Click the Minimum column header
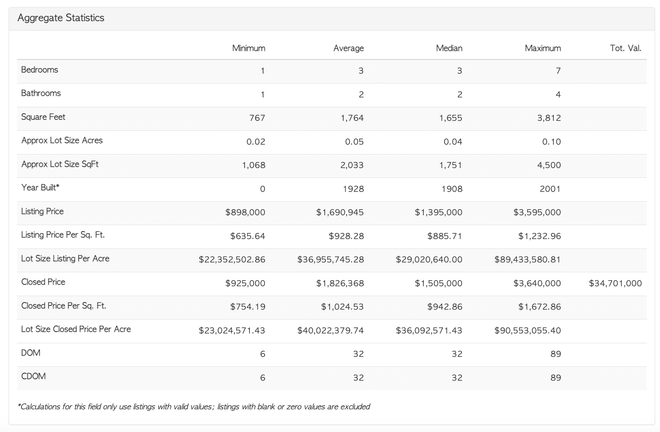 [248, 48]
